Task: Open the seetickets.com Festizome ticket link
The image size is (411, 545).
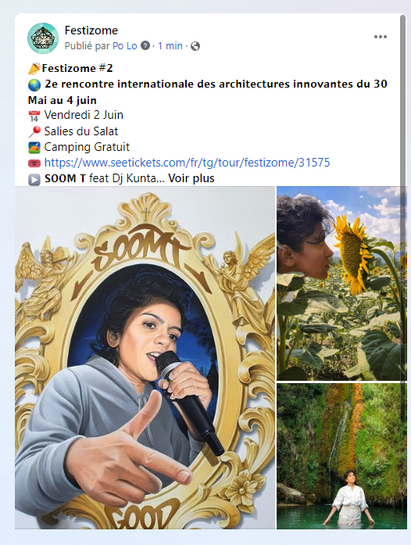Action: click(187, 163)
